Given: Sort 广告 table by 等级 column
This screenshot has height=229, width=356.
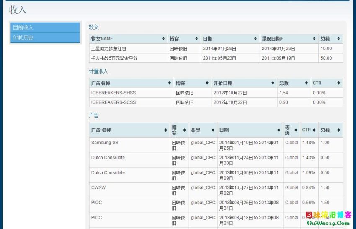Looking at the screenshot, I should click(x=291, y=130).
